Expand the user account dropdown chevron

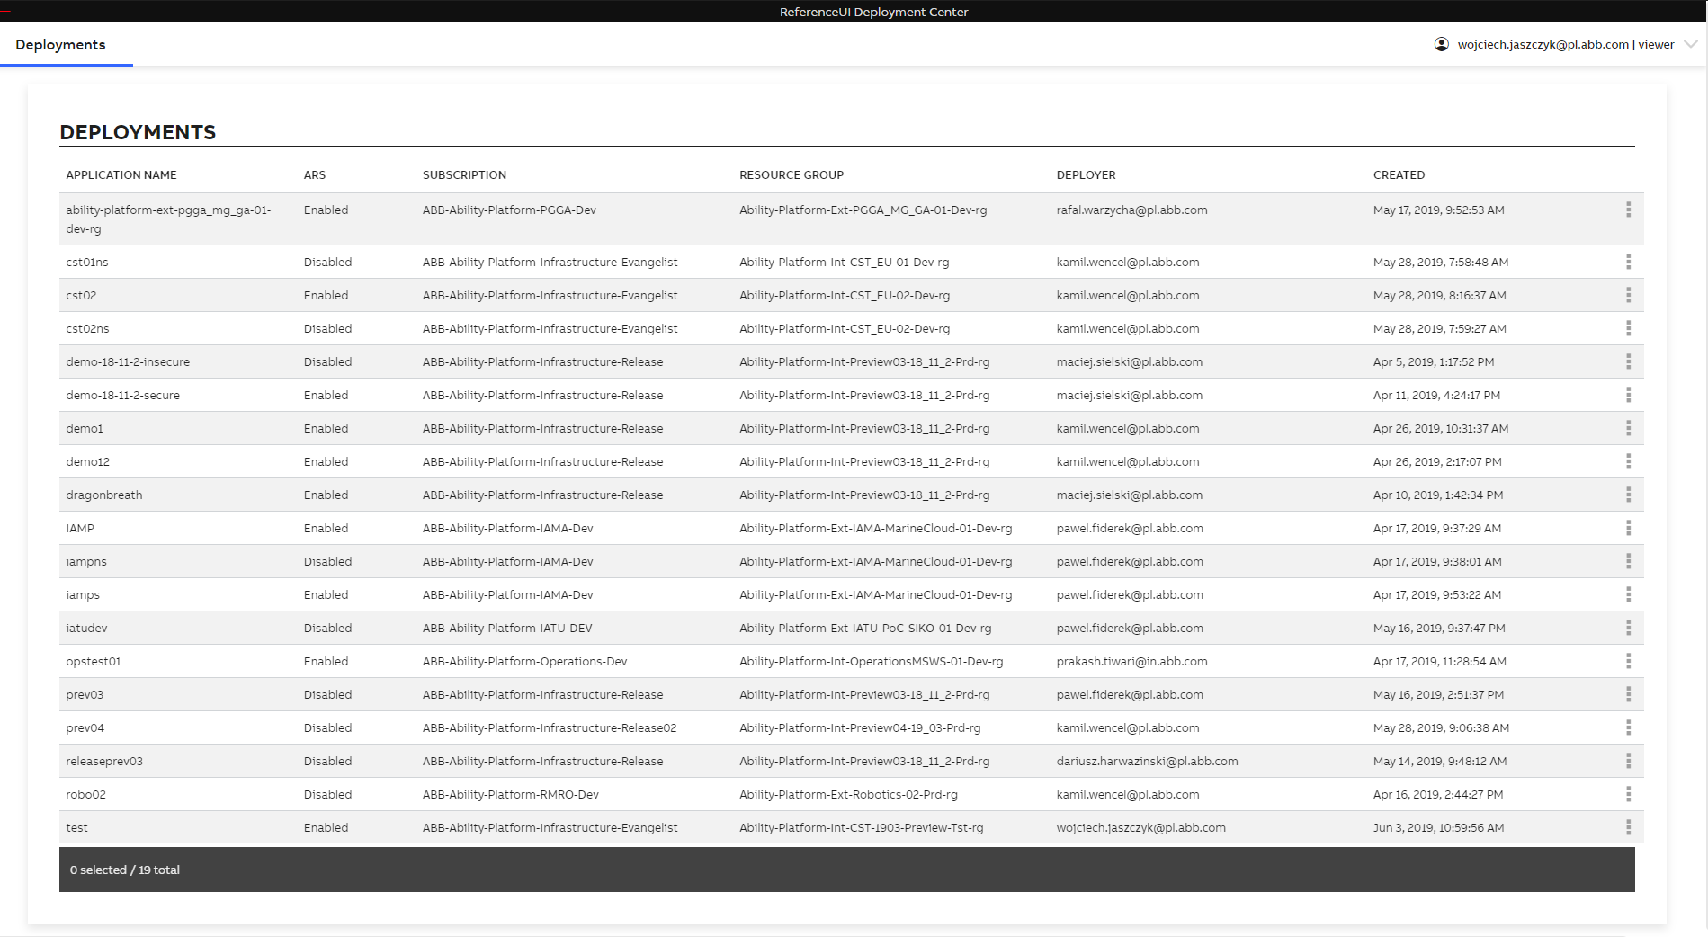pyautogui.click(x=1691, y=44)
